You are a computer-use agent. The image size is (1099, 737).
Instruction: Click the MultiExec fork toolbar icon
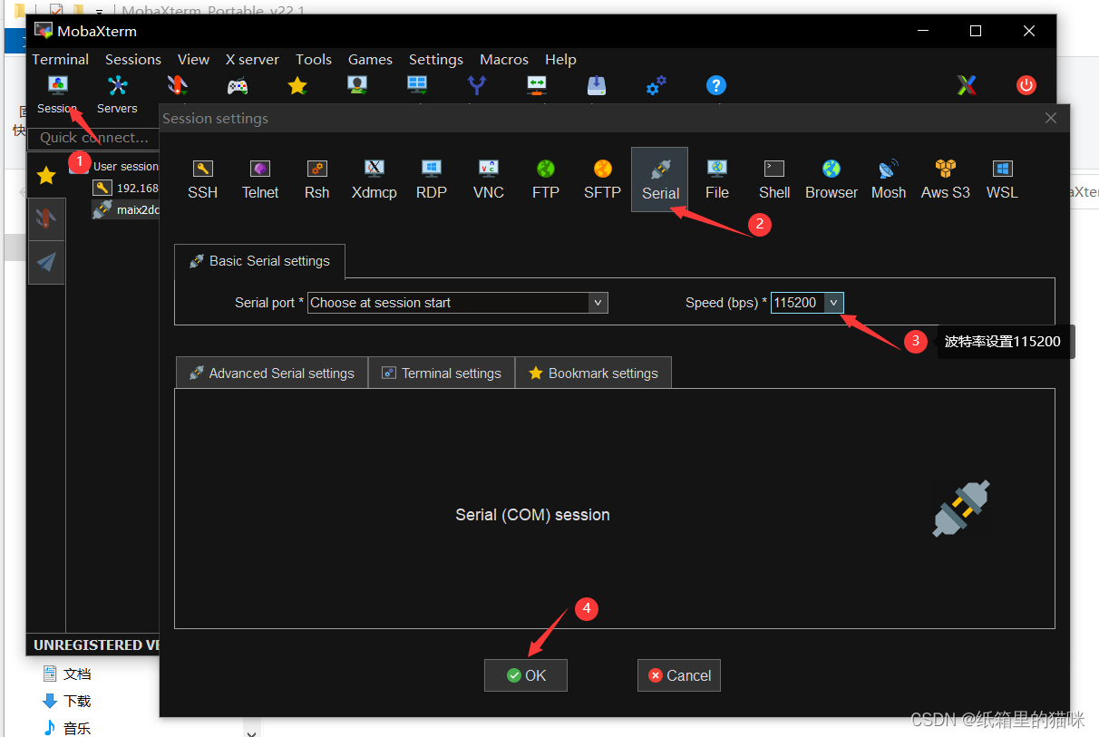tap(477, 86)
